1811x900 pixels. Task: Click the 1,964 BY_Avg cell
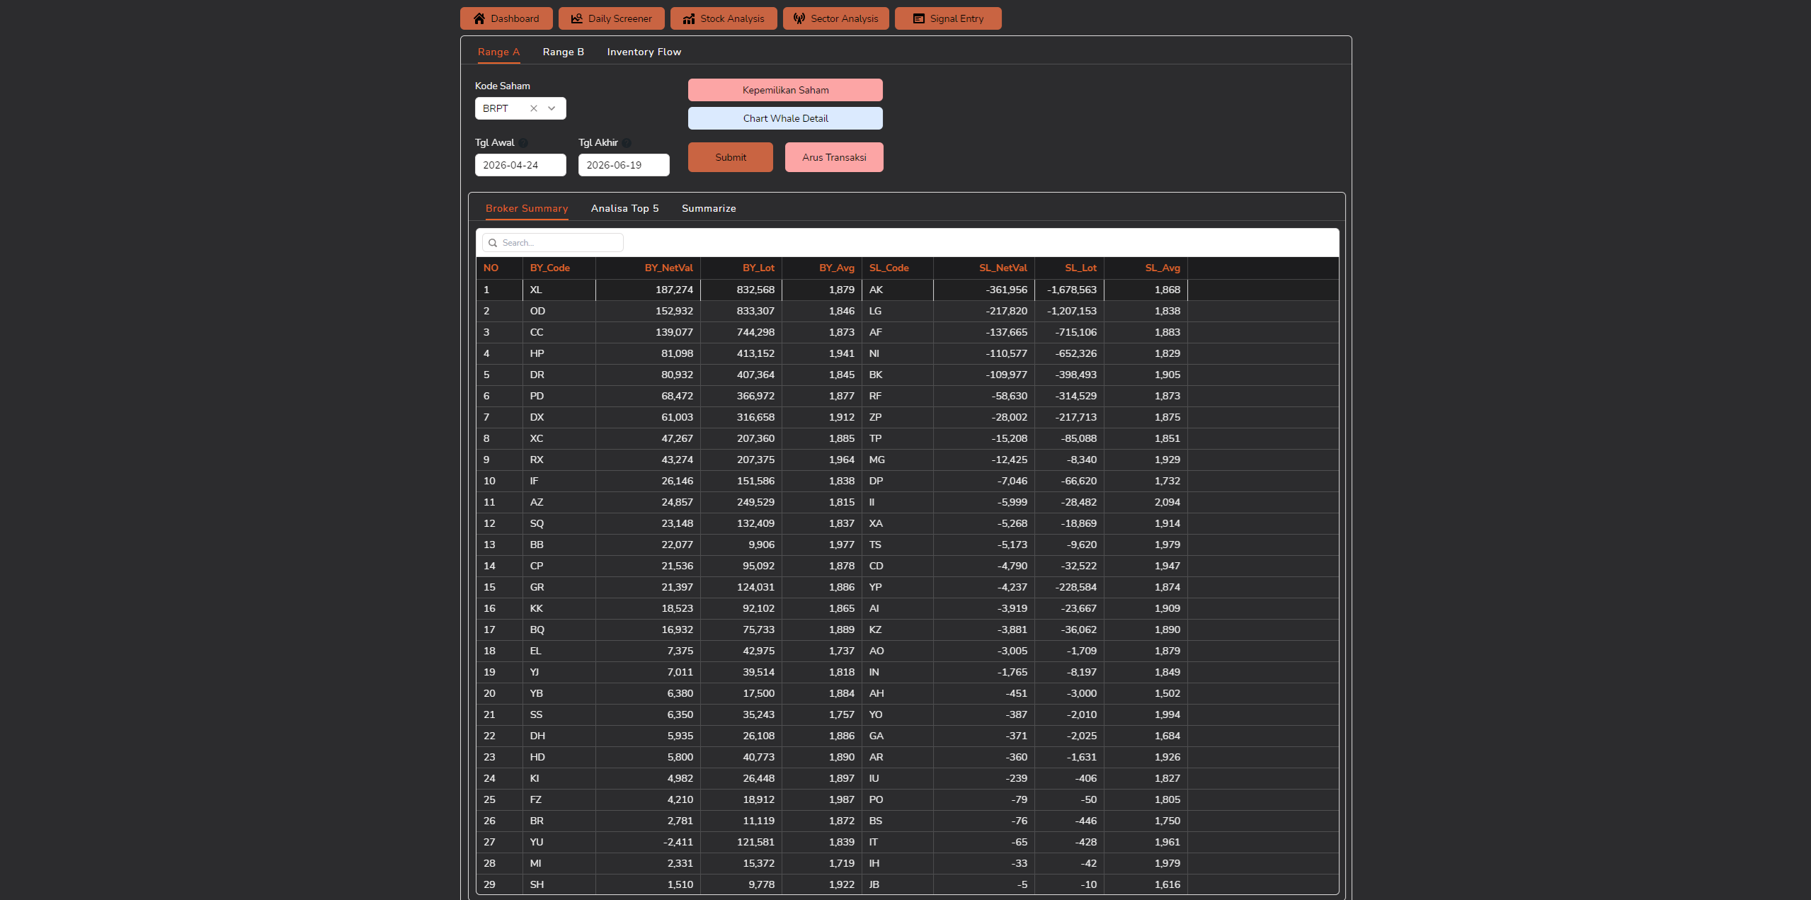tap(822, 460)
